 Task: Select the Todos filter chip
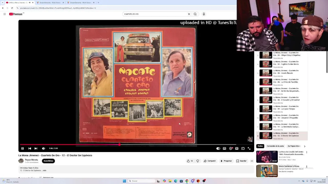(x=260, y=146)
